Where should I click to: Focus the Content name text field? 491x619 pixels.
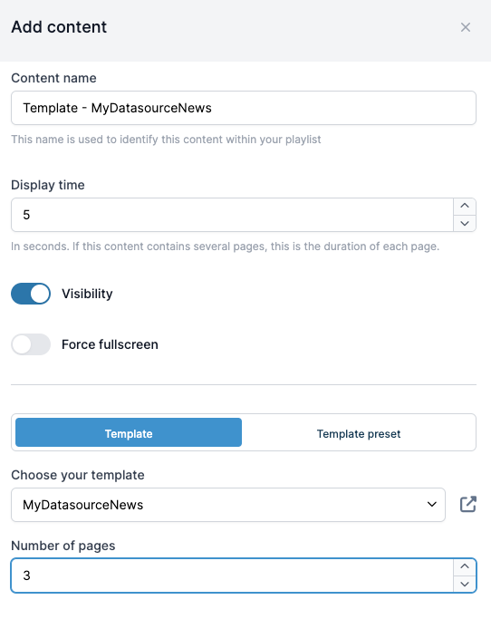click(244, 108)
